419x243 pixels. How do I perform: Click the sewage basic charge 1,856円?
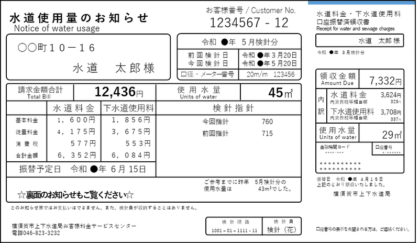point(131,120)
